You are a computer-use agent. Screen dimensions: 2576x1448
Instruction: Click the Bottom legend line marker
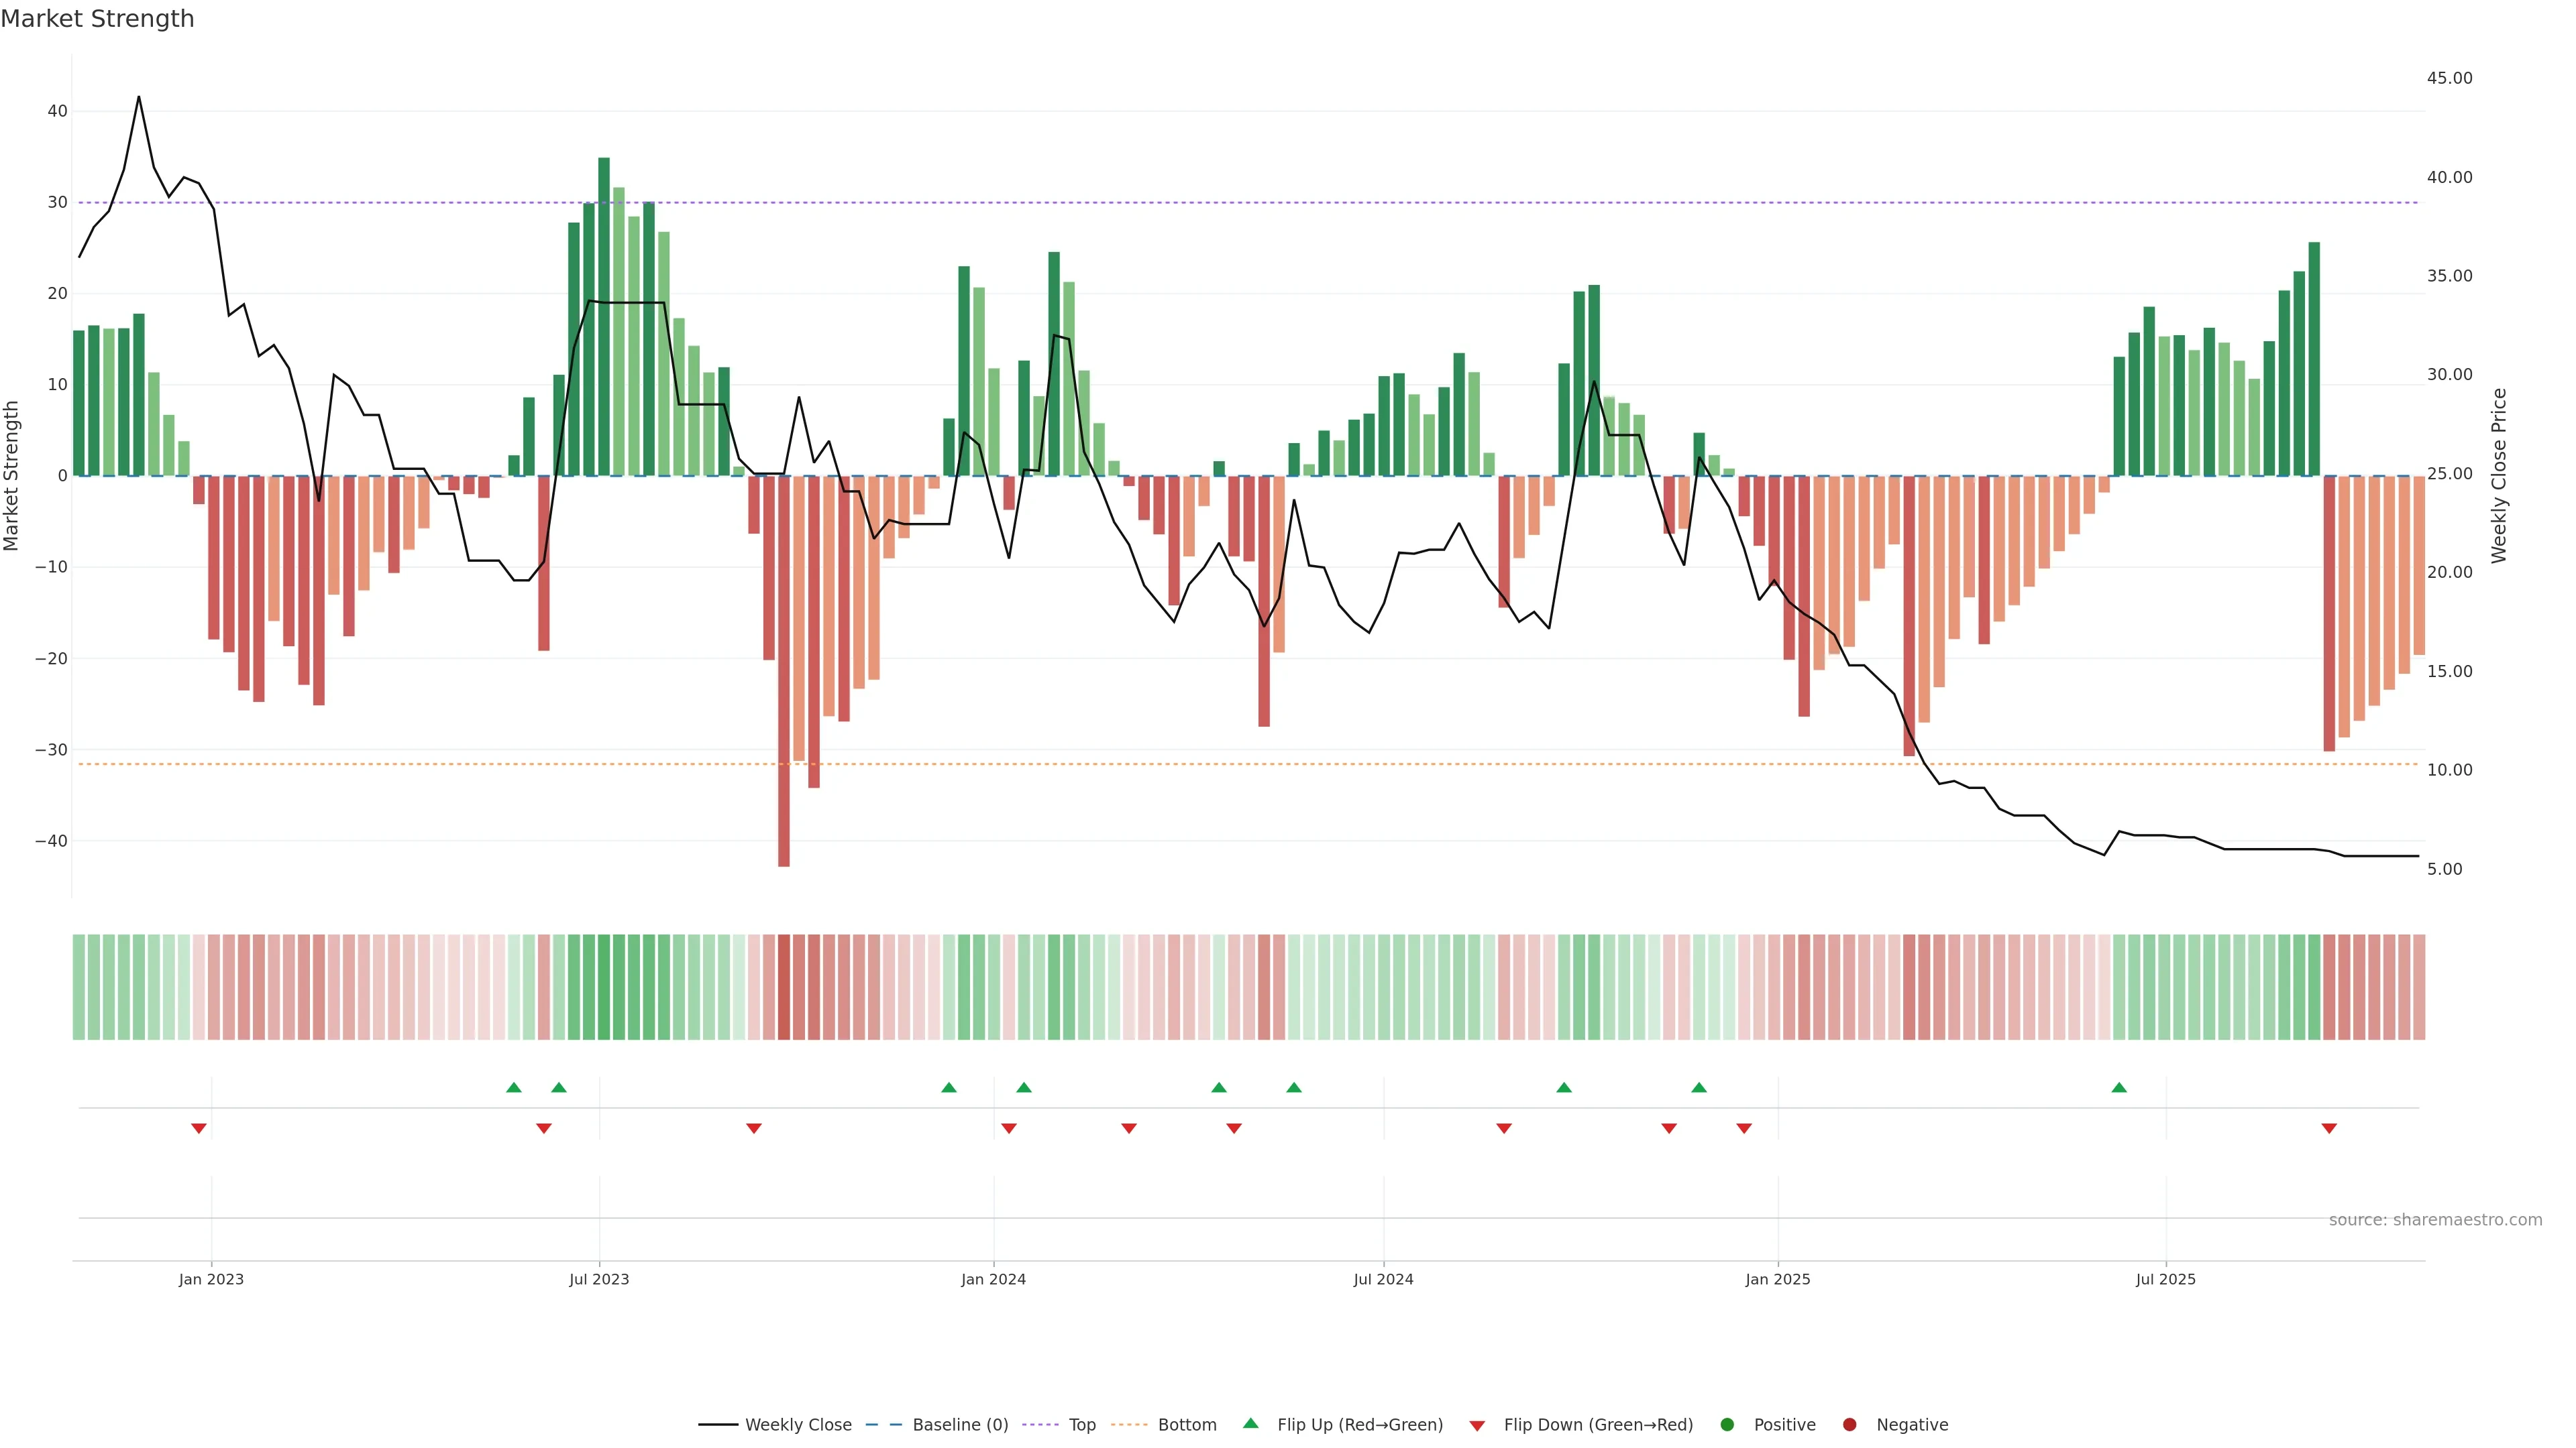click(x=1129, y=1425)
